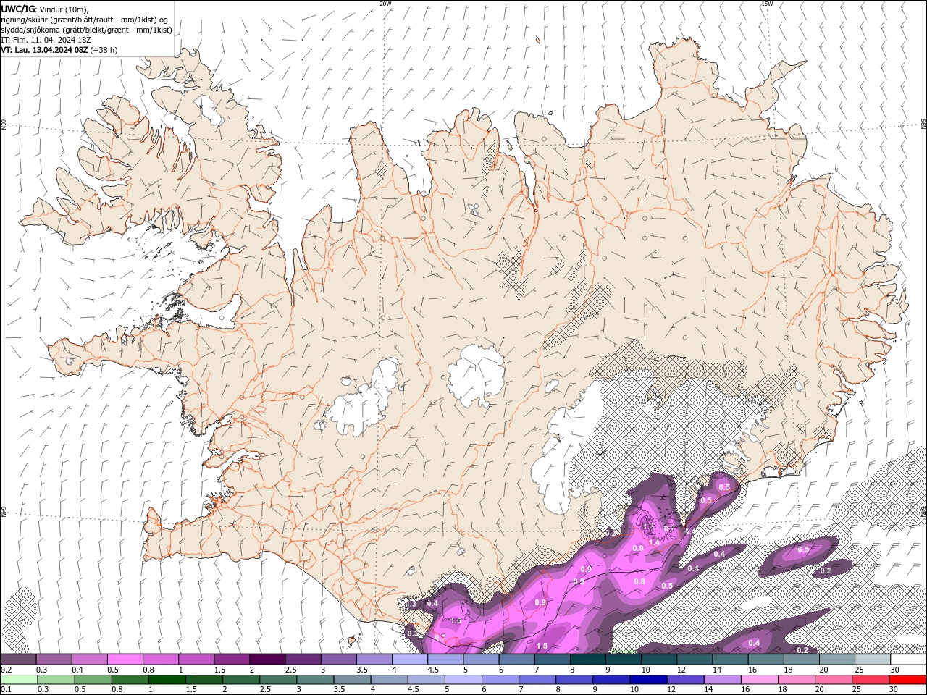This screenshot has height=695, width=927.
Task: Click the '0.5' value beside the isolated '0.2' offshore blob
Action: (x=803, y=550)
